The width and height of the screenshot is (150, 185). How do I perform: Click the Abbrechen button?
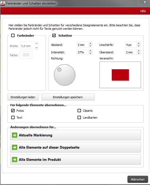(138, 179)
